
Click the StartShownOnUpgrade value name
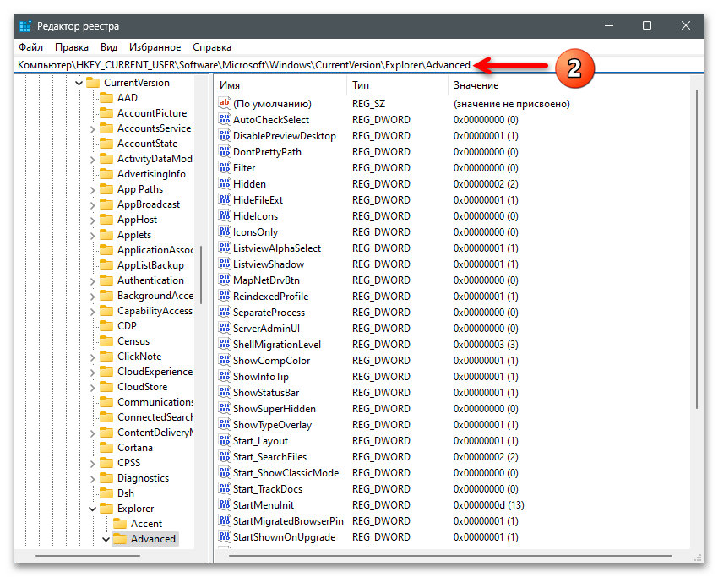[x=285, y=536]
